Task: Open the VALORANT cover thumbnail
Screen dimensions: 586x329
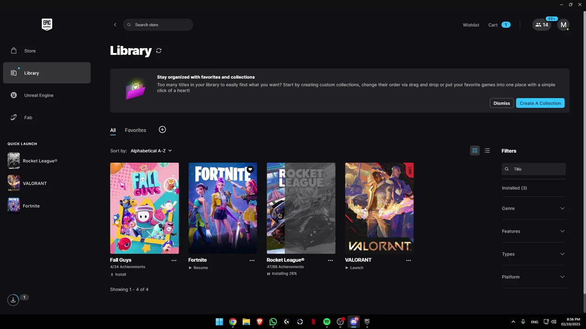Action: (380, 208)
